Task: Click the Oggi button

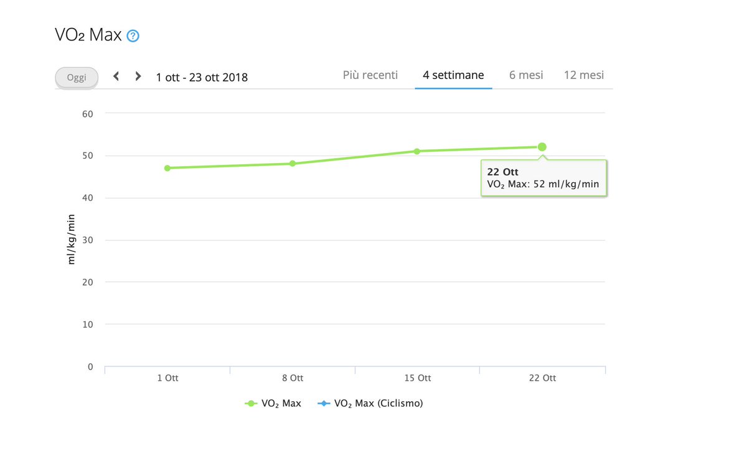Action: tap(77, 78)
